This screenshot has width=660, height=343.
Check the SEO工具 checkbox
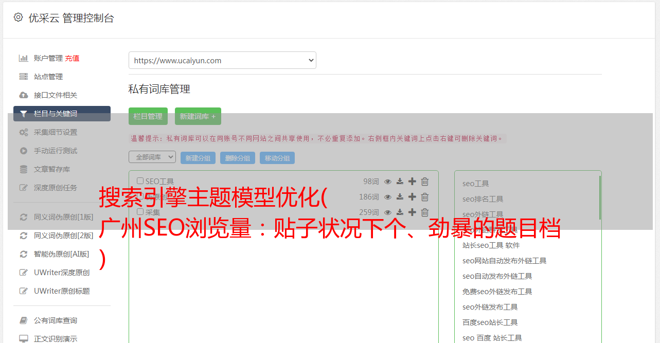pos(140,181)
